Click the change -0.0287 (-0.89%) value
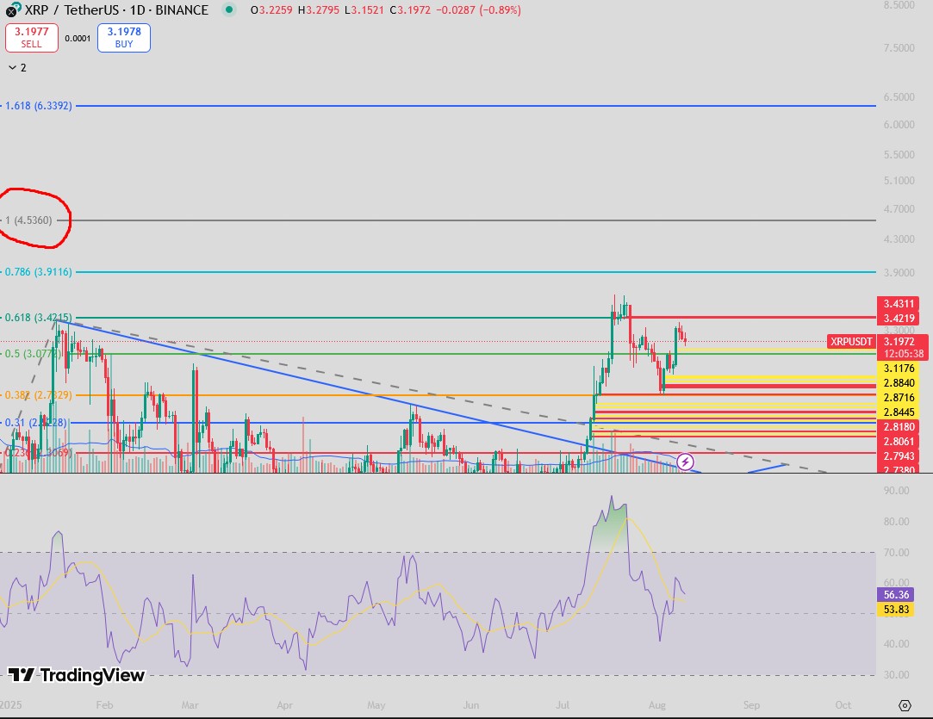Image resolution: width=933 pixels, height=719 pixels. (x=476, y=10)
